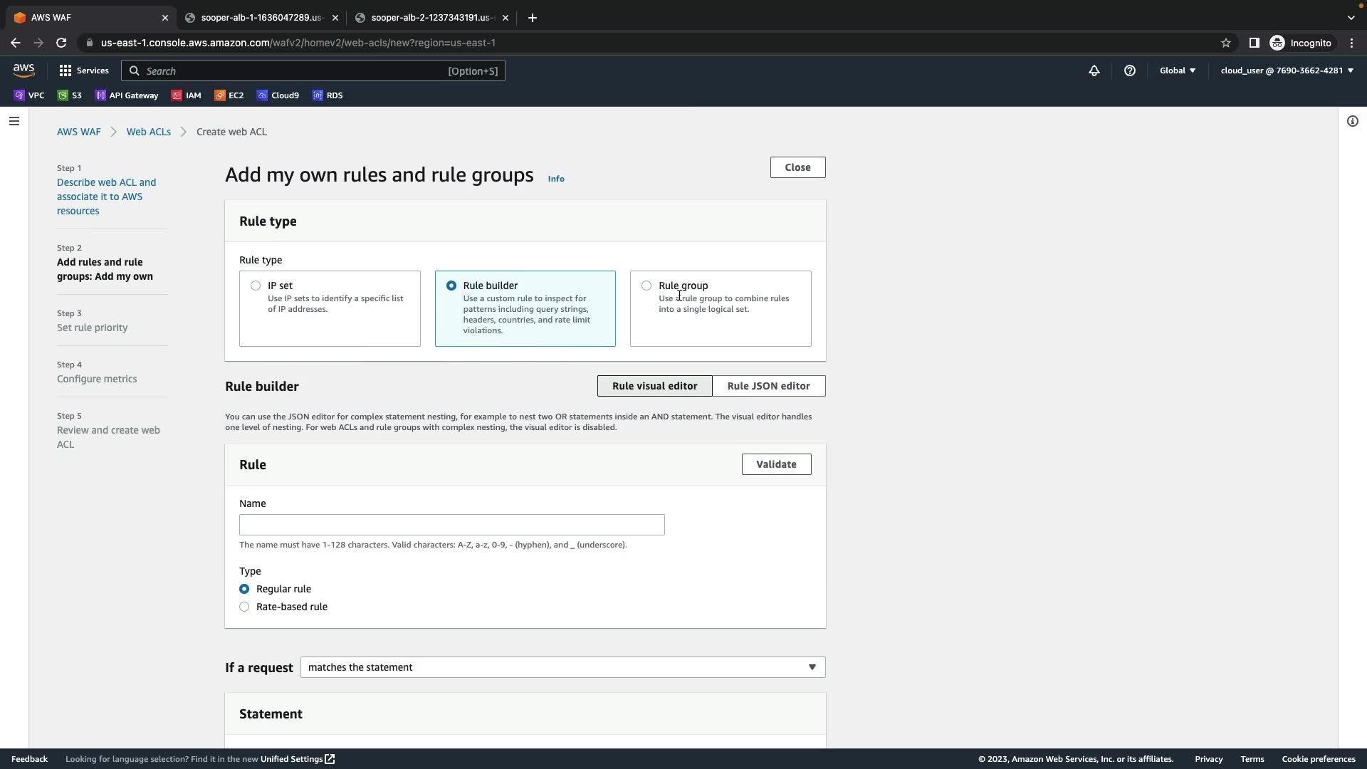The width and height of the screenshot is (1367, 769).
Task: Expand the 'matches the statement' dropdown
Action: pyautogui.click(x=562, y=667)
